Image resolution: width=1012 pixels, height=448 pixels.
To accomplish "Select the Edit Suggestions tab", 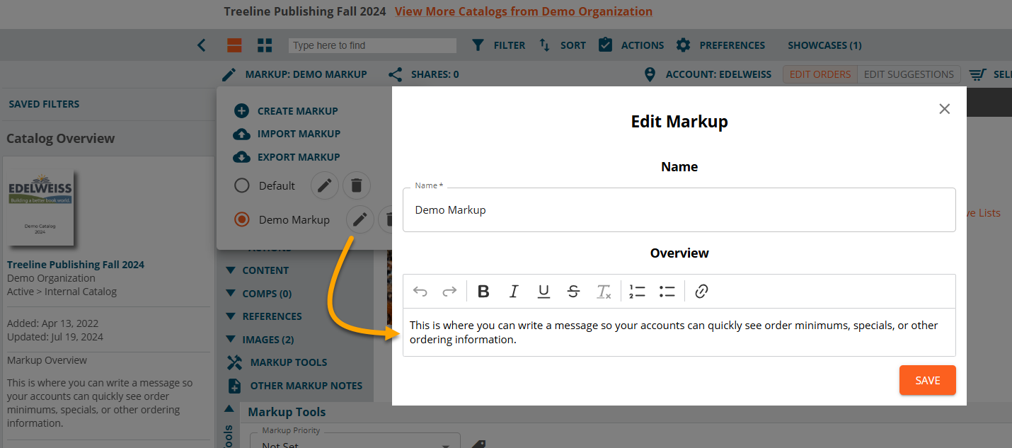I will pyautogui.click(x=909, y=74).
